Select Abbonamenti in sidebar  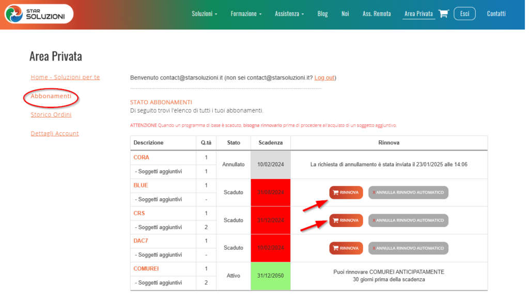click(51, 96)
